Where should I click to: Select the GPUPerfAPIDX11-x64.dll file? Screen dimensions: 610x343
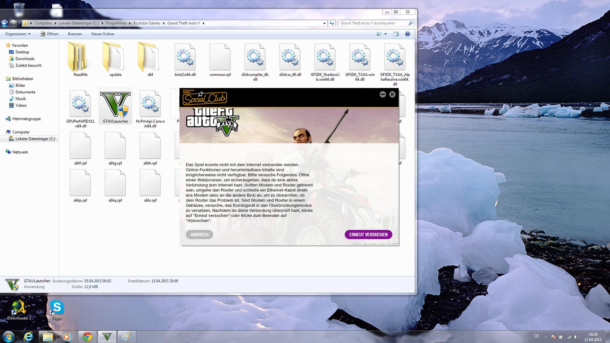[x=80, y=109]
